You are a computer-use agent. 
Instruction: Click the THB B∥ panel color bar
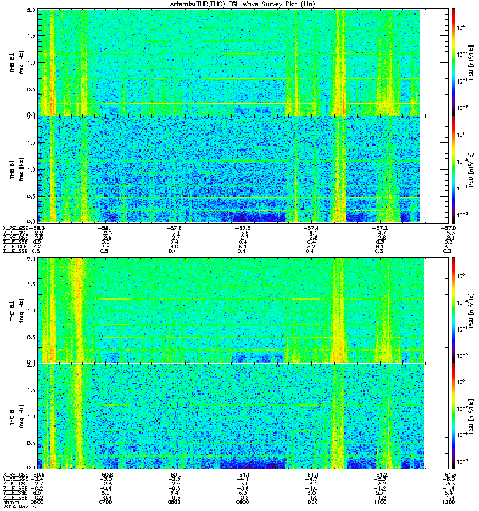[x=453, y=169]
